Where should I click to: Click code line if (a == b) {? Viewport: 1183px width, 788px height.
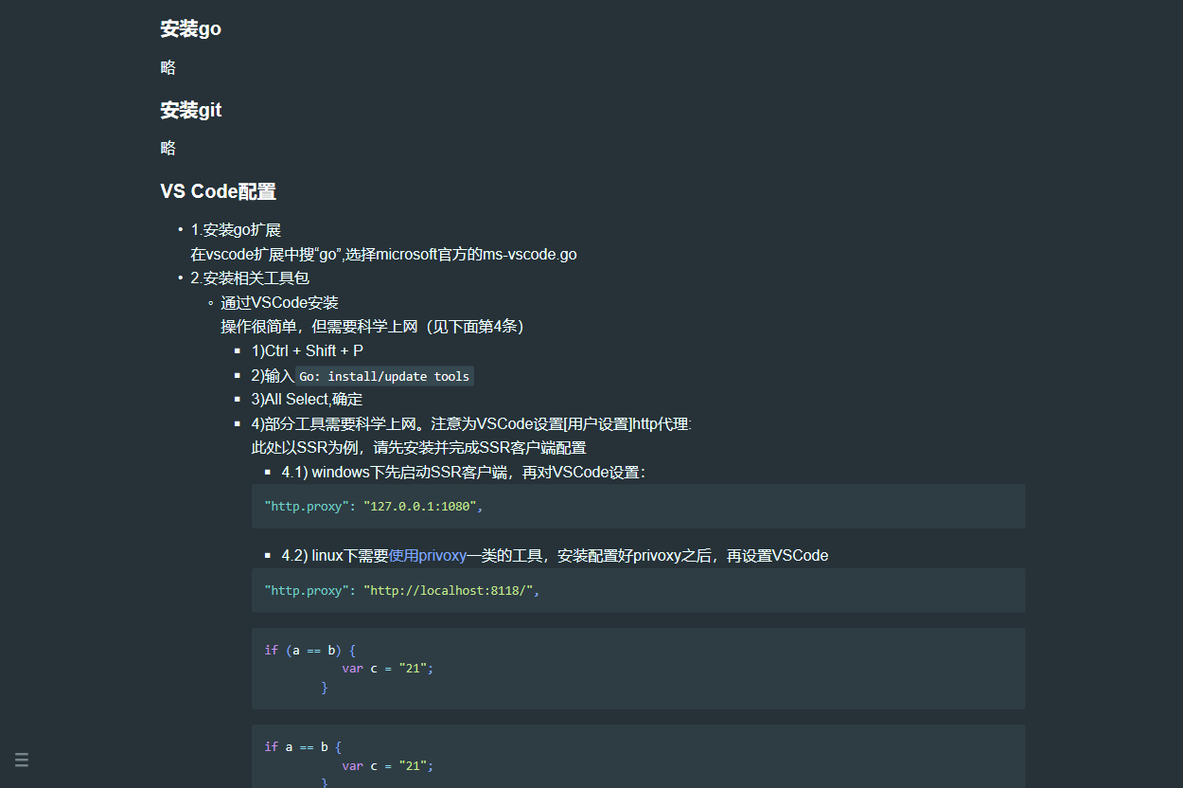point(309,650)
